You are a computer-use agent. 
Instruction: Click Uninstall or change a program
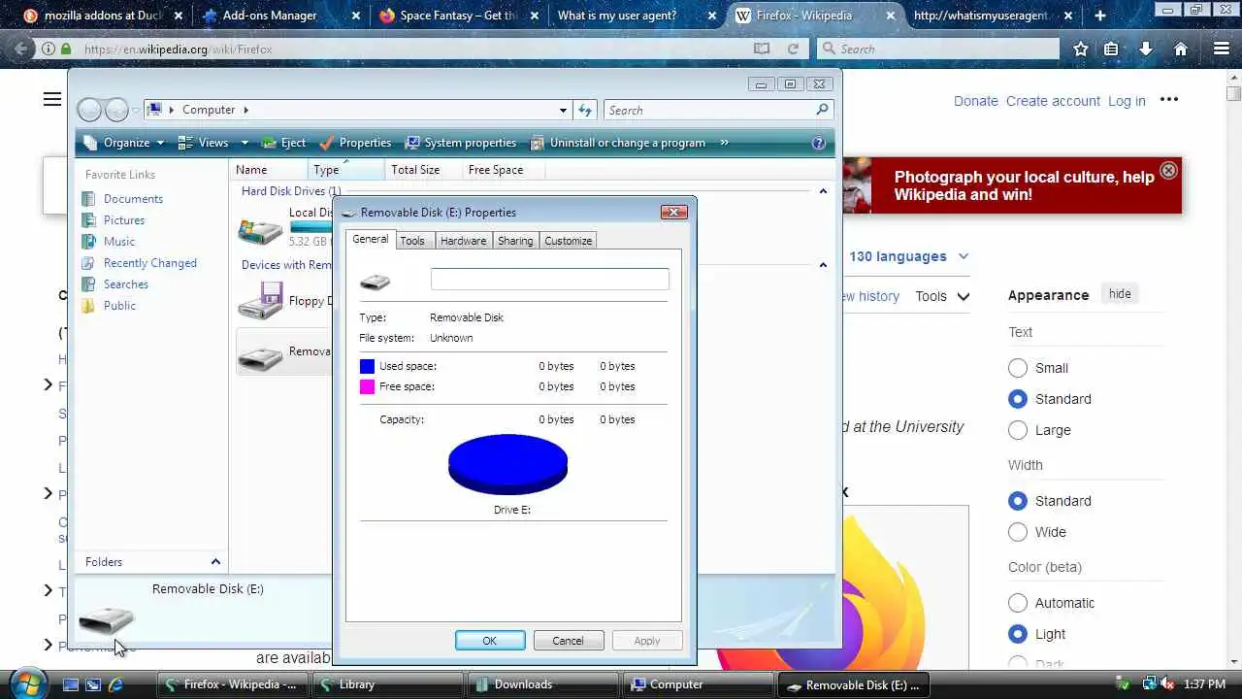pos(618,143)
